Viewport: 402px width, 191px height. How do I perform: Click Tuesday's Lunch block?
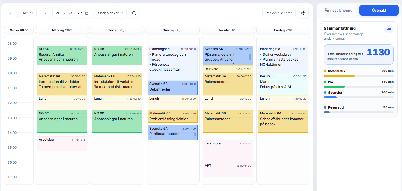(117, 103)
